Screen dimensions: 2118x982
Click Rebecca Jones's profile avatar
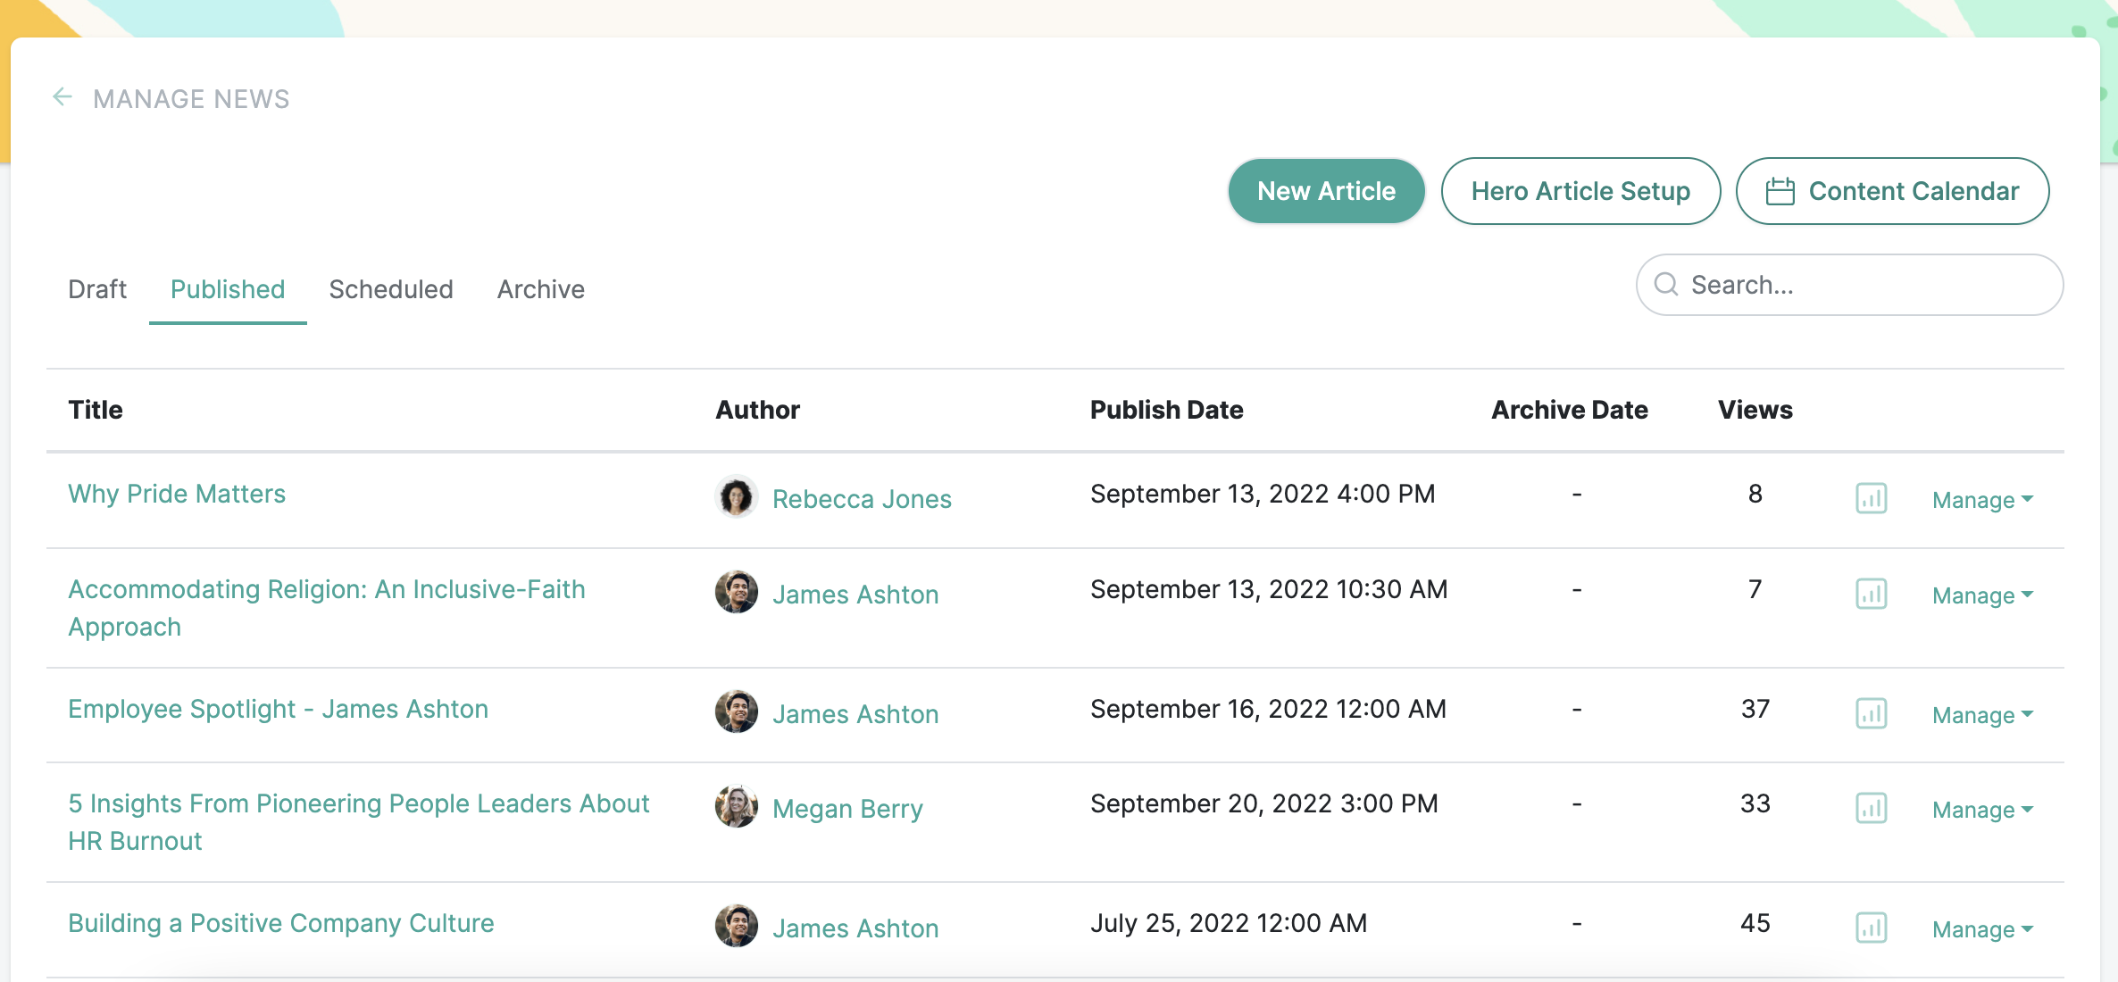coord(736,498)
